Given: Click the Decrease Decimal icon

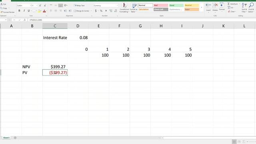Looking at the screenshot, I should [x=116, y=11].
